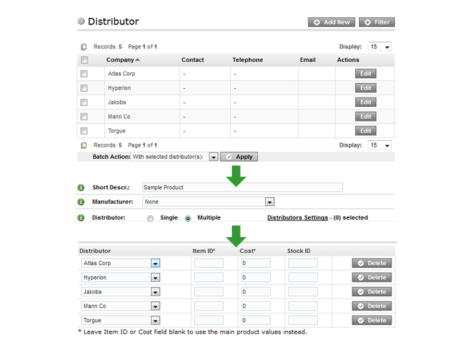Click the Stock ID field for Jakobs
This screenshot has width=473, height=354.
pyautogui.click(x=303, y=292)
